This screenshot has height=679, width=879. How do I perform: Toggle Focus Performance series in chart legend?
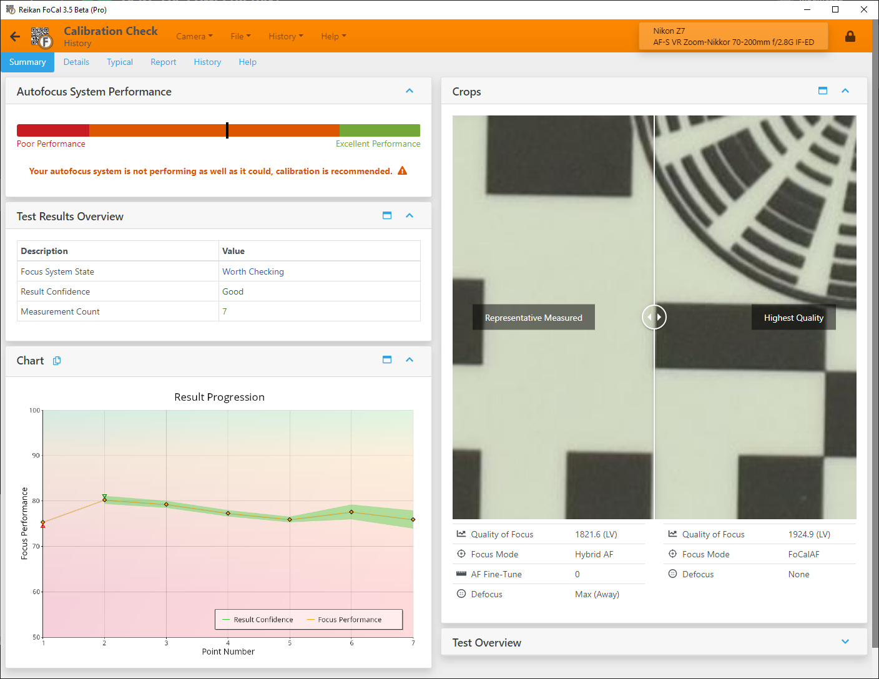point(344,620)
